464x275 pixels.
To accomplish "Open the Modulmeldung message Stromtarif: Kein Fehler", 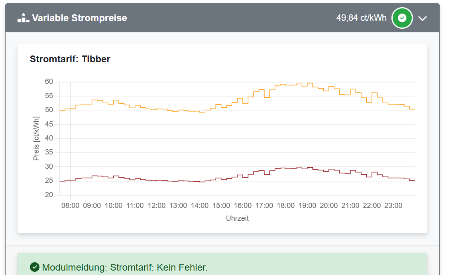I will point(126,267).
